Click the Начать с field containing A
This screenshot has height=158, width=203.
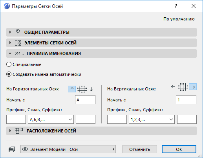pos(85,100)
